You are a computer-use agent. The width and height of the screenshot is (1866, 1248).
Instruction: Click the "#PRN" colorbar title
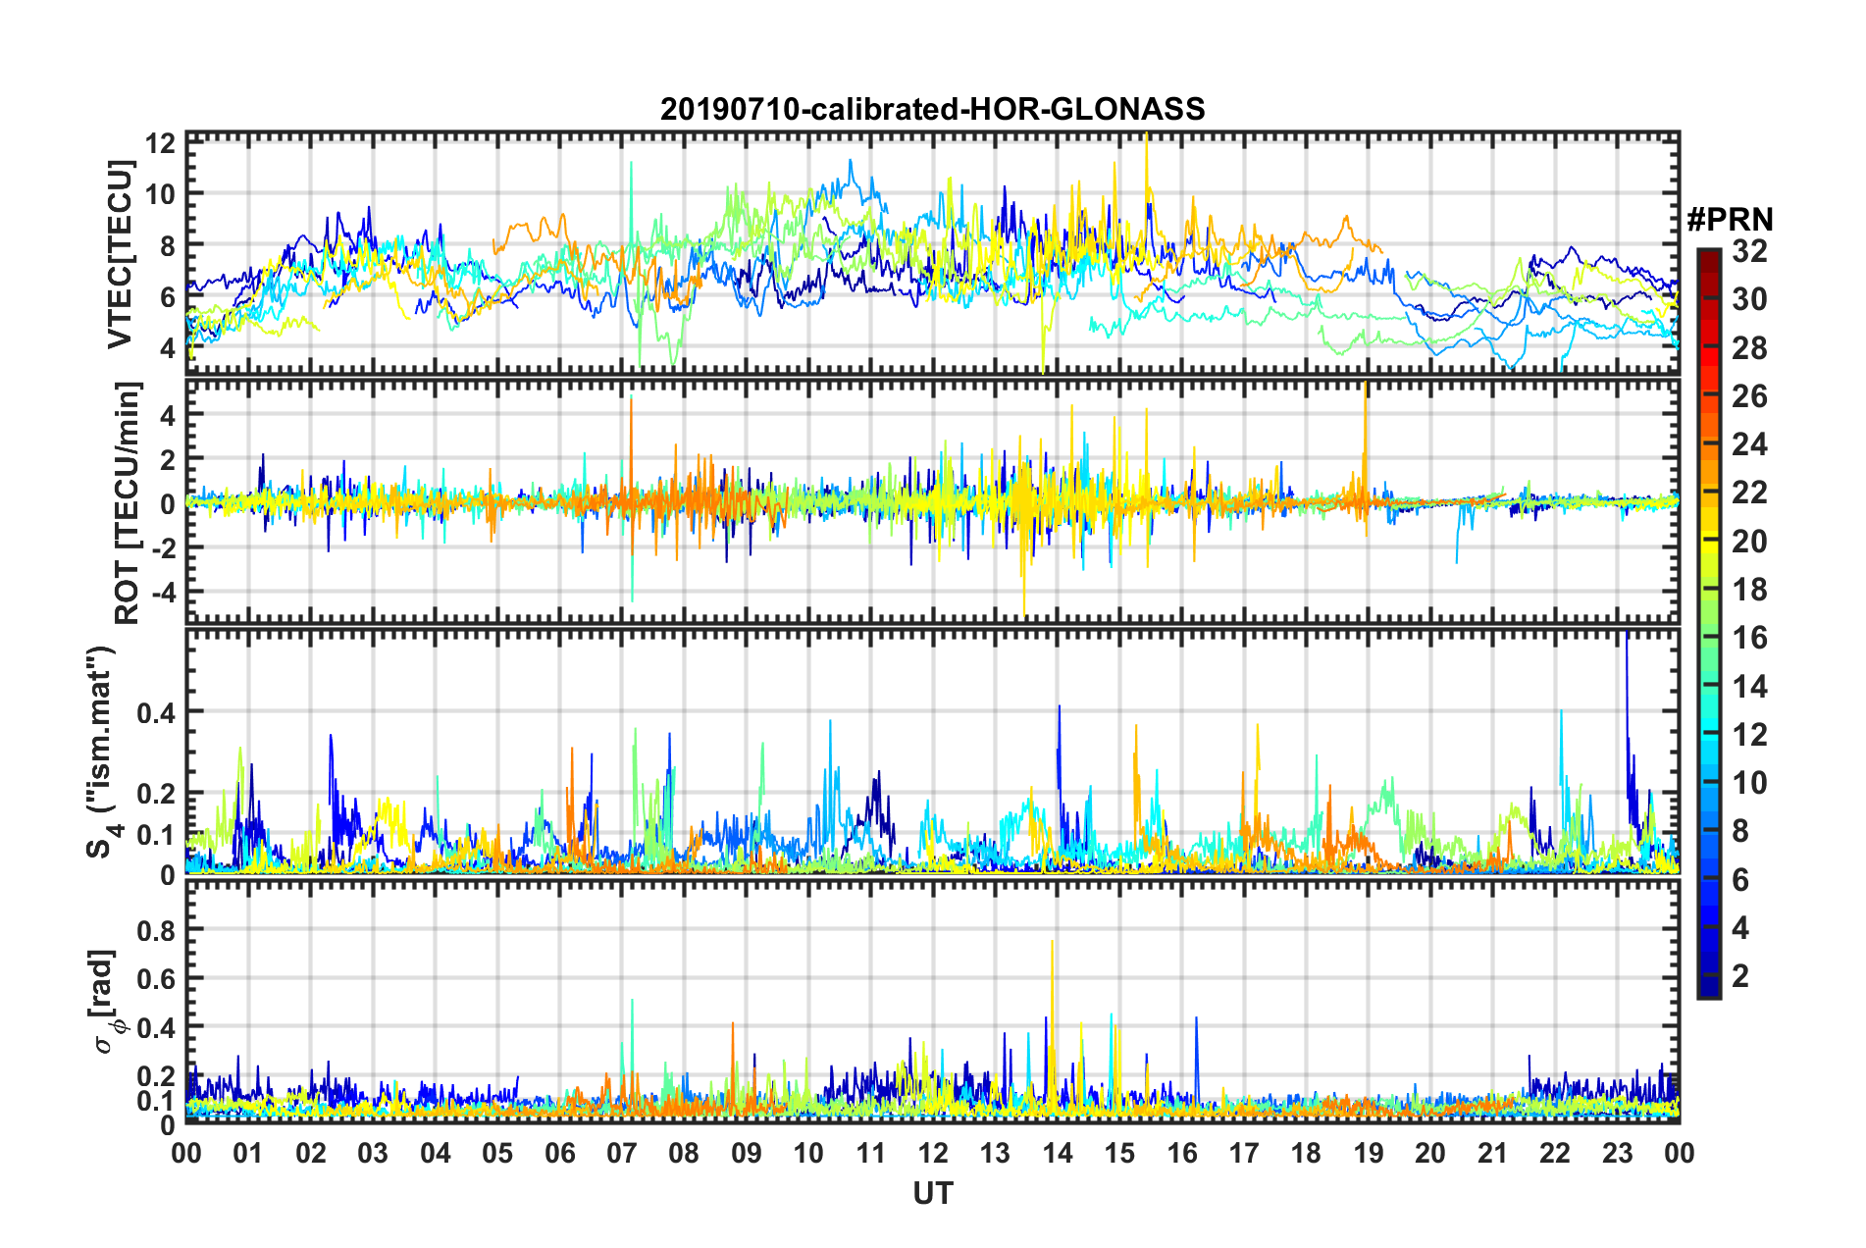click(x=1730, y=219)
